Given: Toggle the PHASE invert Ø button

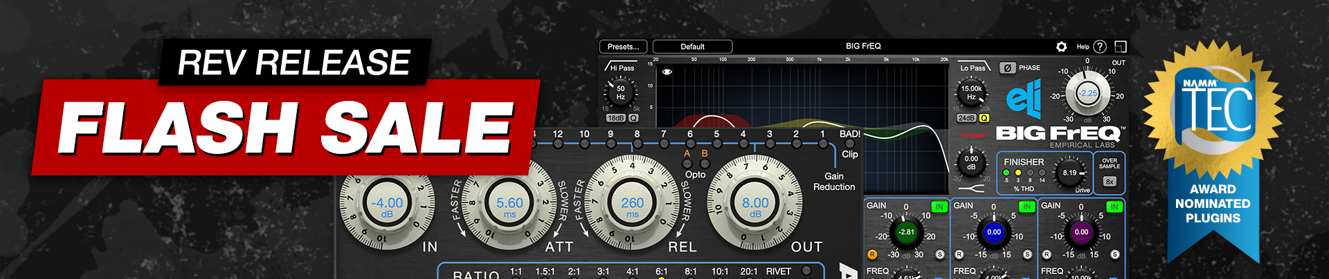Looking at the screenshot, I should (1008, 68).
